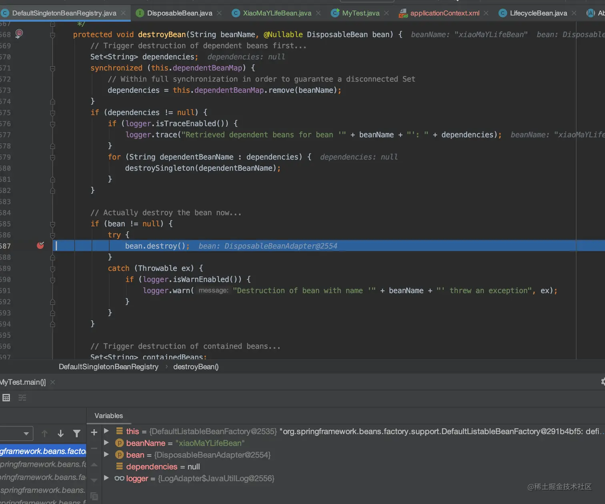Click the move watch down arrow icon
The image size is (605, 504).
coord(94,480)
